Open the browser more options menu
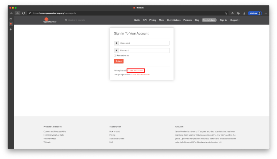The image size is (277, 159). [265, 13]
